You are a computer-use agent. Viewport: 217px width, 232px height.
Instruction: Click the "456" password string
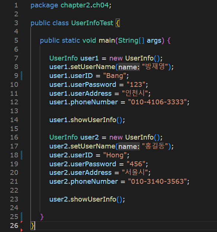pos(136,164)
